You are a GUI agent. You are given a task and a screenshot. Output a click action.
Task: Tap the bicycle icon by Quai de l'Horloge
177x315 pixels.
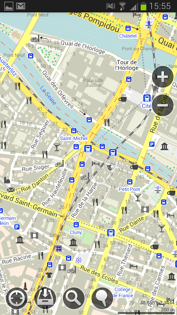(35, 38)
